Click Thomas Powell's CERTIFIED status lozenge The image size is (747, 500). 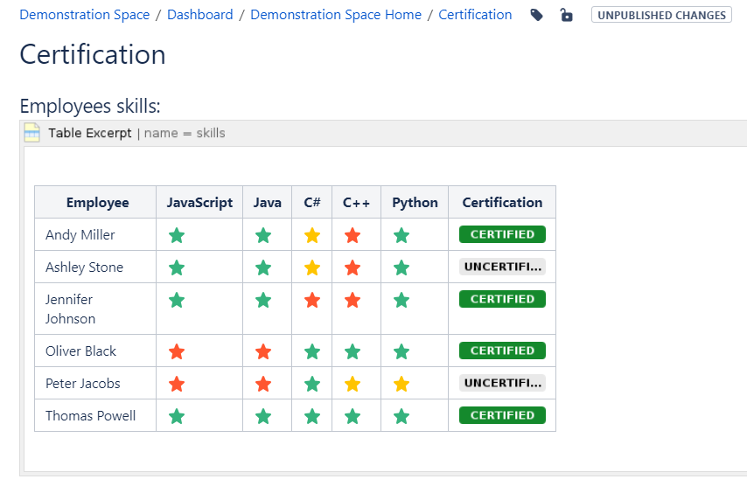click(502, 415)
